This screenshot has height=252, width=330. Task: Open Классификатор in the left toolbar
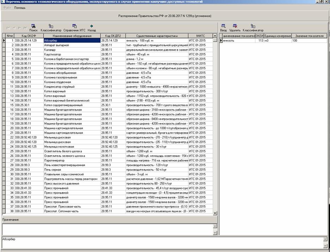[x=51, y=27]
